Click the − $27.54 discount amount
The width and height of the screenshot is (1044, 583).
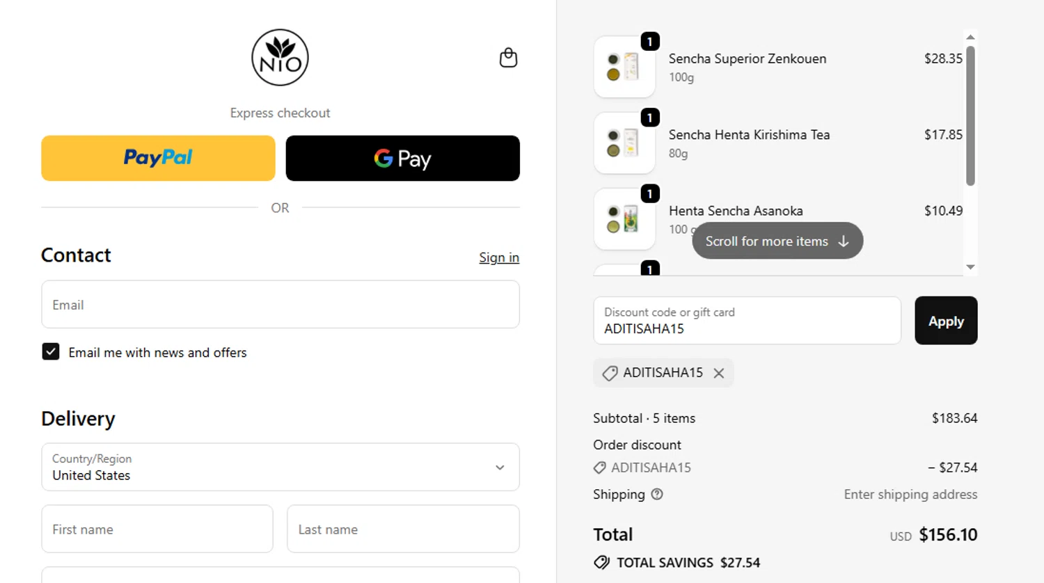click(952, 468)
